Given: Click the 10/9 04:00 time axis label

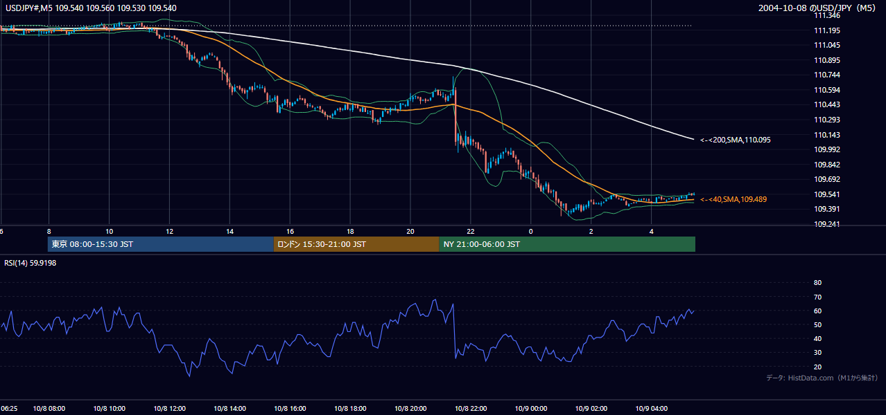Looking at the screenshot, I should pos(652,409).
